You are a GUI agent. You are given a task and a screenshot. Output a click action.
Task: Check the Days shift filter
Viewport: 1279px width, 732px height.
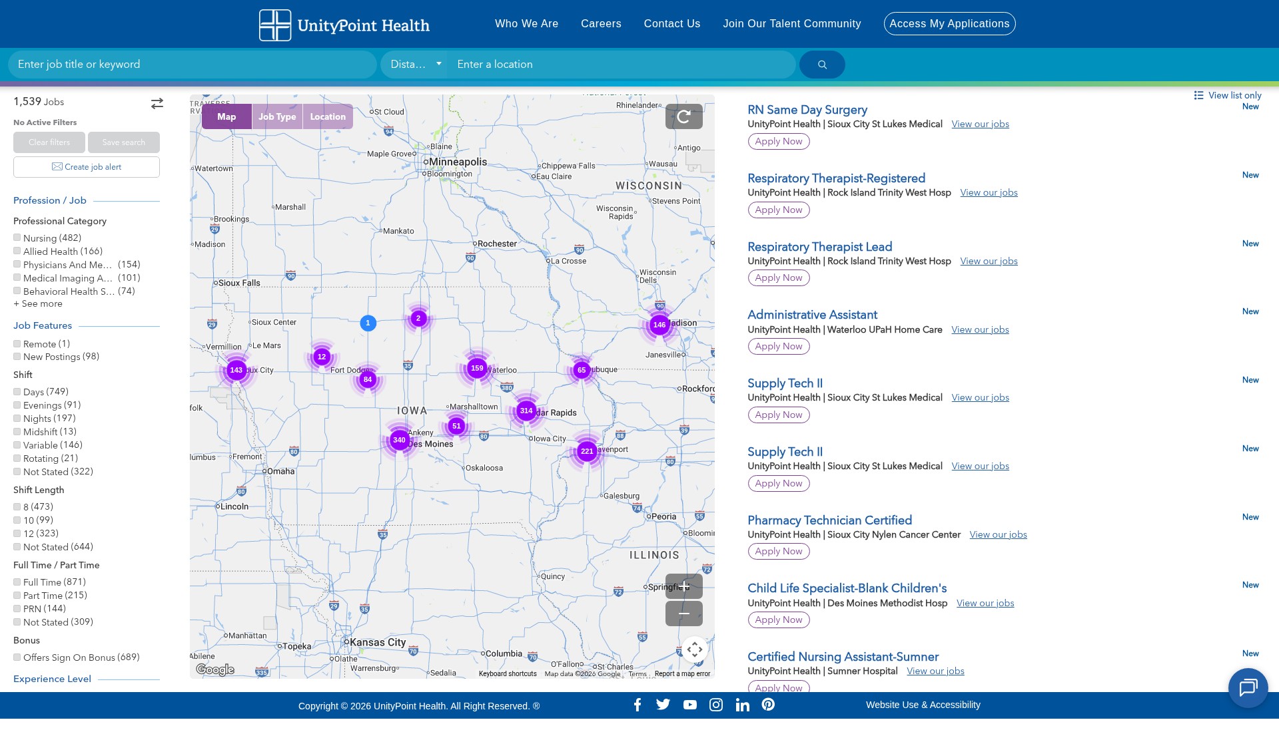[17, 392]
